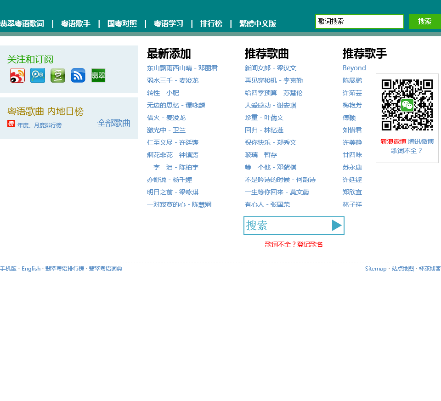Open the 排行榜 navigation item
The height and width of the screenshot is (401, 441).
211,23
